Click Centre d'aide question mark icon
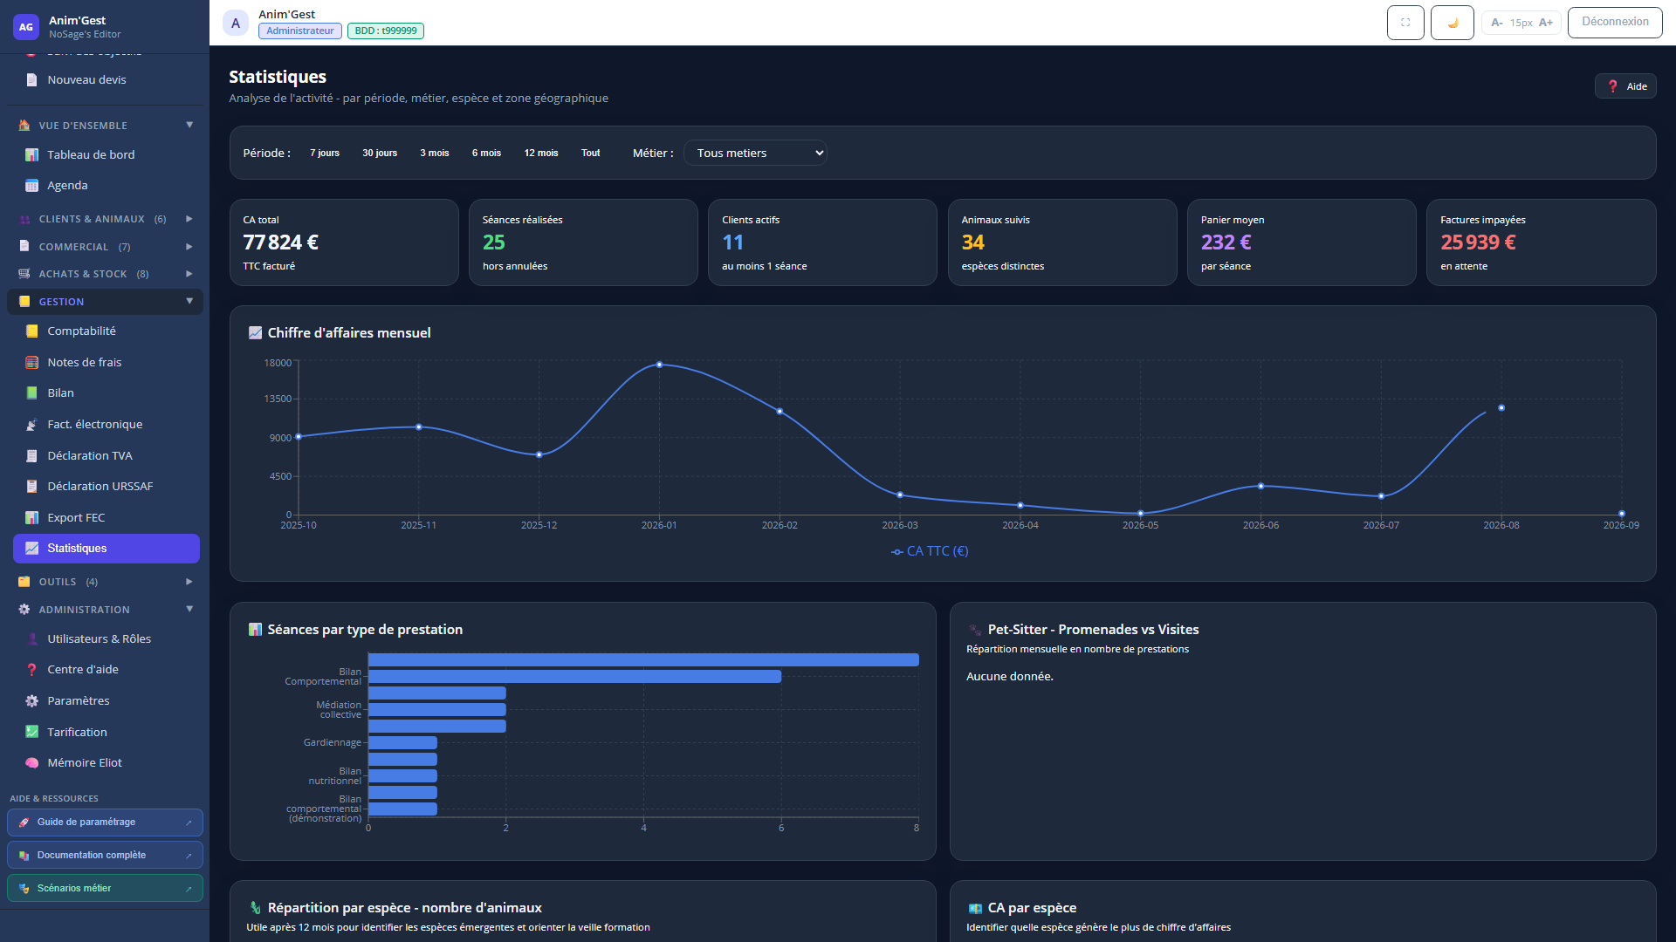 (31, 670)
